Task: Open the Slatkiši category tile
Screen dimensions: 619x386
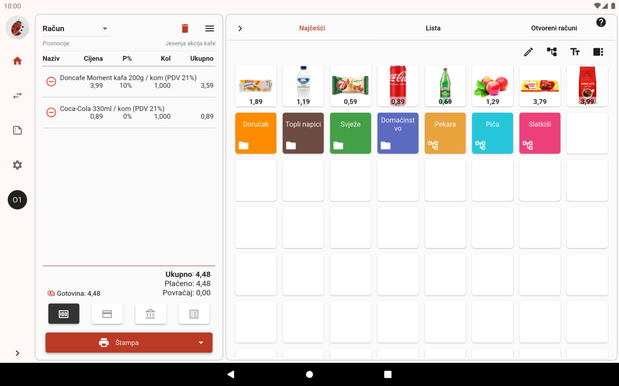Action: 540,133
